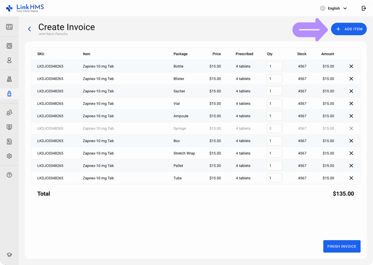The image size is (373, 265).
Task: Click the Ampoule package cell
Action: pos(181,116)
